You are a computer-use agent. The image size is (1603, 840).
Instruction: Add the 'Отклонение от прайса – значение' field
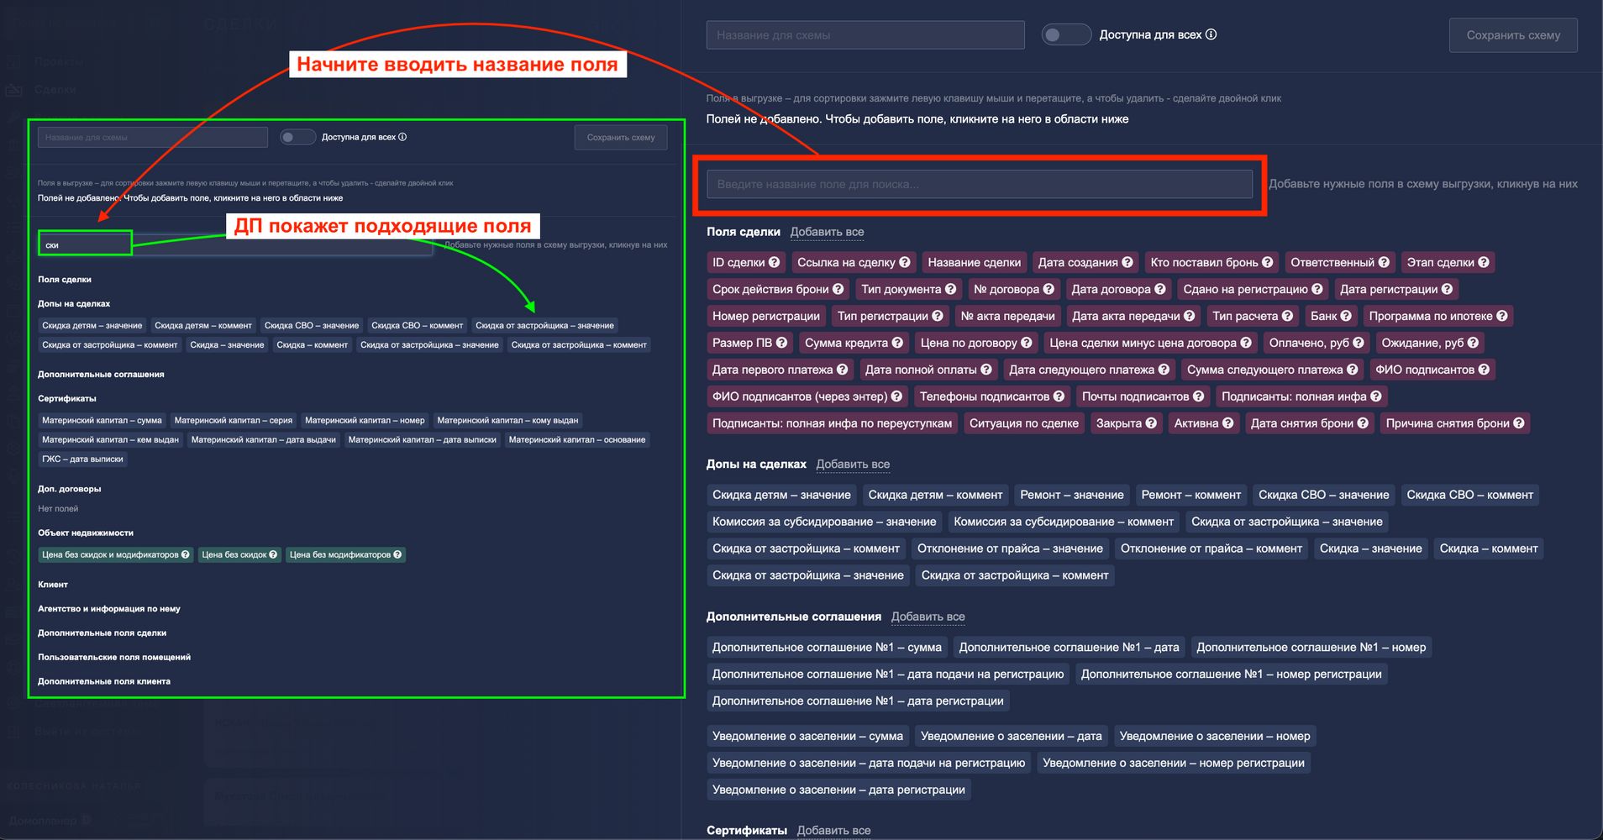pos(1010,549)
